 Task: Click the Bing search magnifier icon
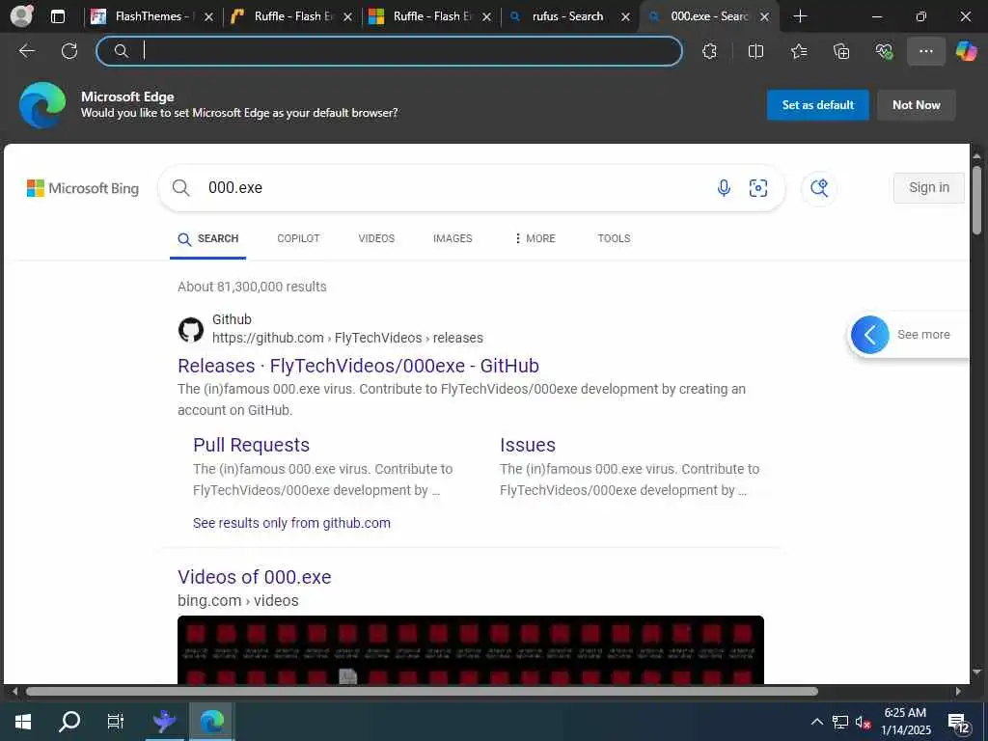(x=180, y=188)
